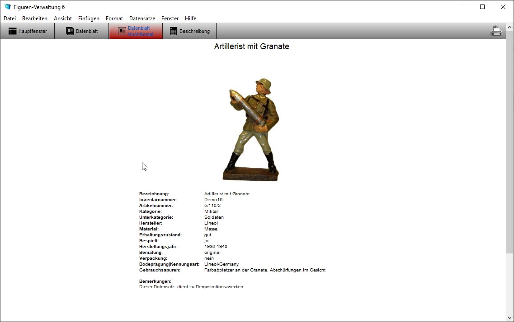Click the Figuren-Verwaltung app icon in title bar

pyautogui.click(x=7, y=7)
